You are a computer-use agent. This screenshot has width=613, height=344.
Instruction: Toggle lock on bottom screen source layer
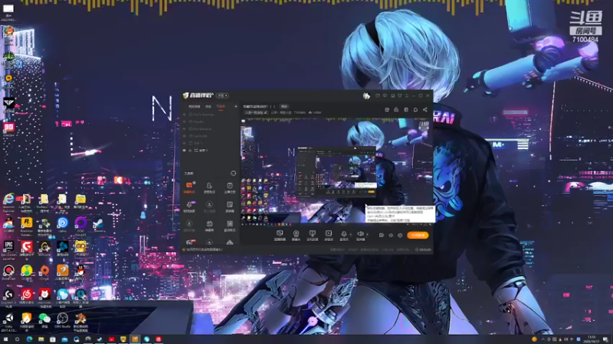coord(190,150)
